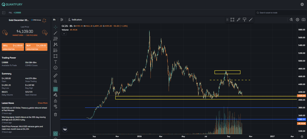The height and width of the screenshot is (139, 307).
Task: Collapse the left sidebar panel
Action: (x=4, y=13)
